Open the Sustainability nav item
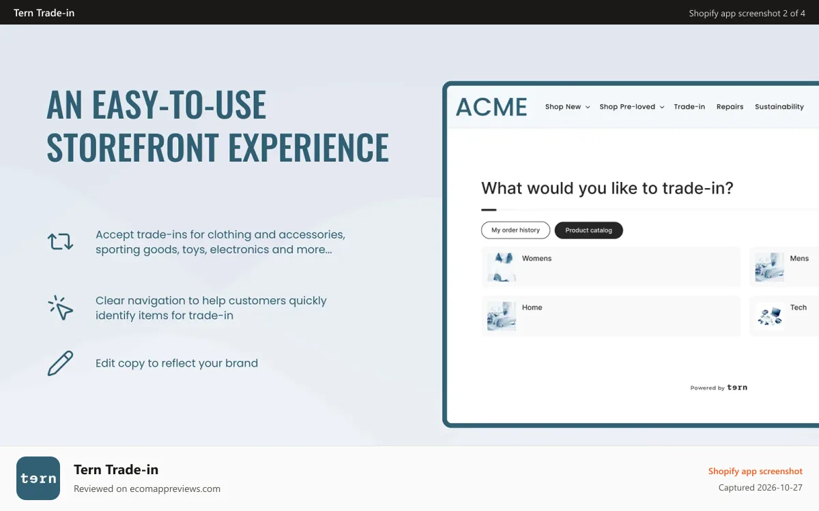 [x=779, y=107]
